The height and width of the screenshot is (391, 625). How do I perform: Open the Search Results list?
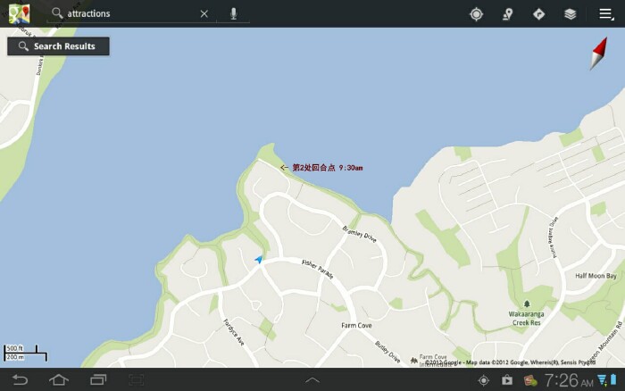[x=58, y=46]
